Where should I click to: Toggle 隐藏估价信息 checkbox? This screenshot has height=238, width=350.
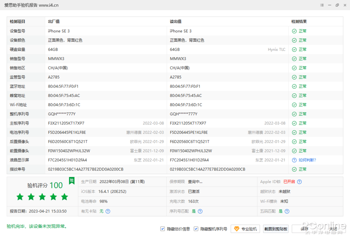(x=162, y=229)
